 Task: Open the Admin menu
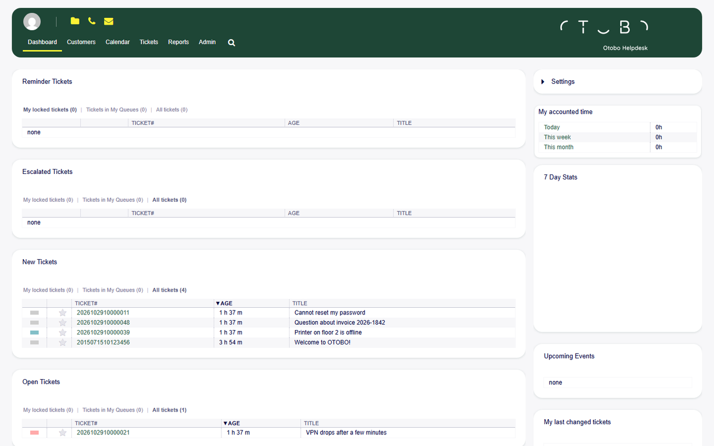tap(207, 42)
